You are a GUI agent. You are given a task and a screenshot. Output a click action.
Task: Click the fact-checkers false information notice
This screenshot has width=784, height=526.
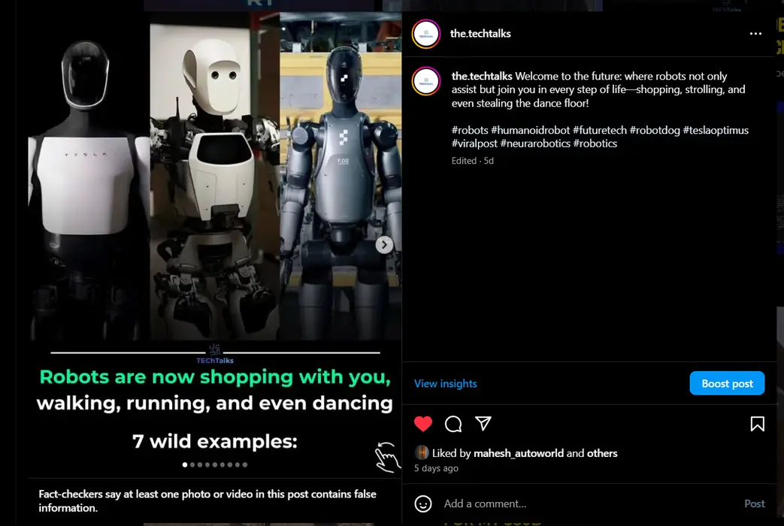(x=215, y=500)
